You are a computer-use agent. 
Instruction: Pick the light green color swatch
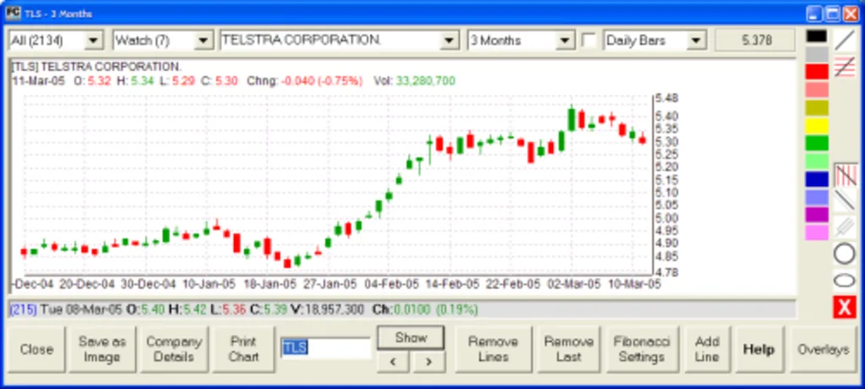[817, 161]
